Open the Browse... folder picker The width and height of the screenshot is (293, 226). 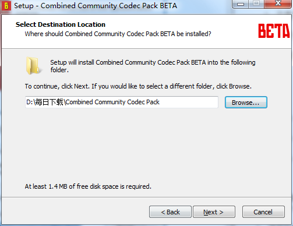[x=246, y=103]
